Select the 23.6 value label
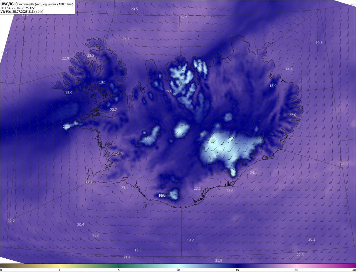This screenshot has height=272, width=356. 230,191
